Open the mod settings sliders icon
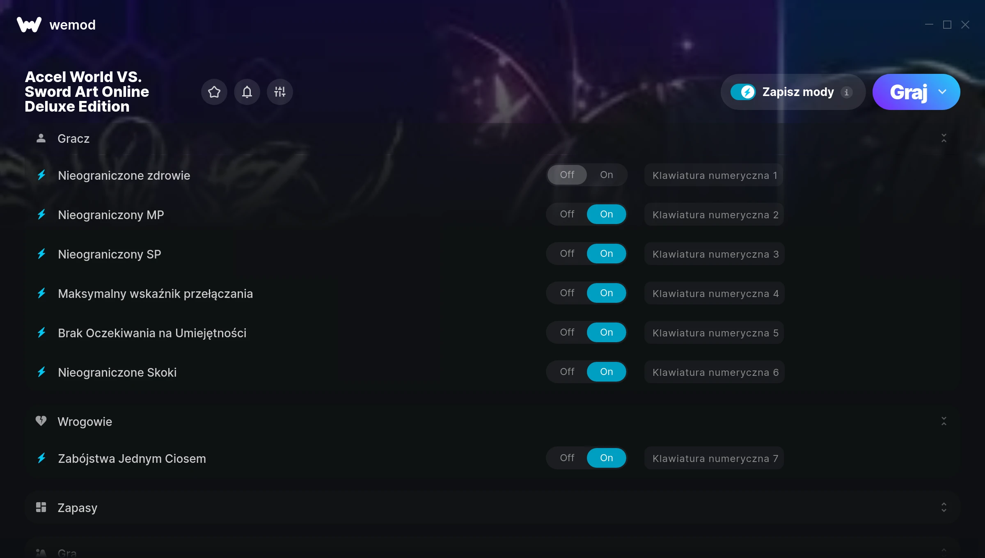This screenshot has height=558, width=985. [280, 92]
